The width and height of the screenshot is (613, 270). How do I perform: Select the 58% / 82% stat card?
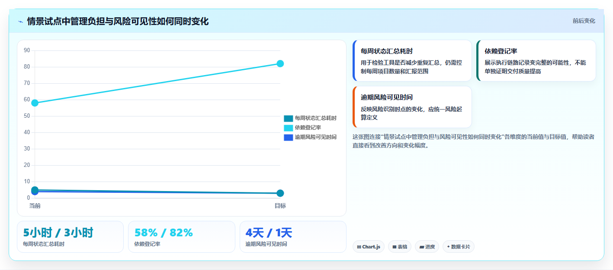click(x=182, y=237)
